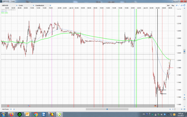Open the chart studies zigzag icon
This screenshot has width=187, height=117.
(177, 5)
